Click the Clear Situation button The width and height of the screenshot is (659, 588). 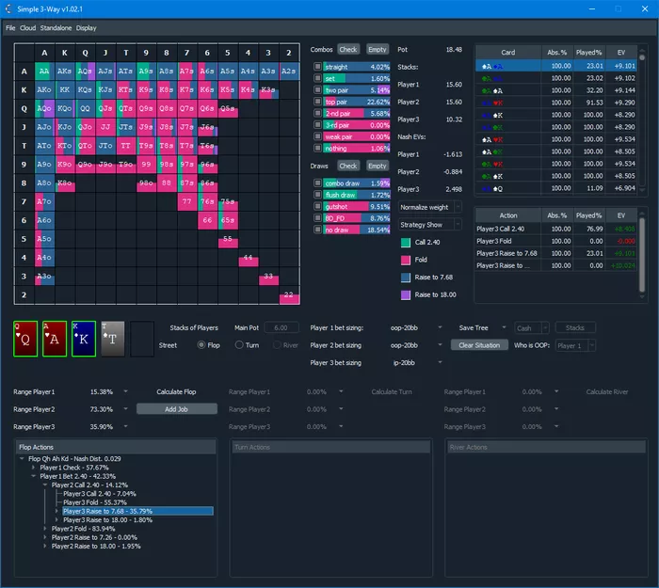point(477,345)
